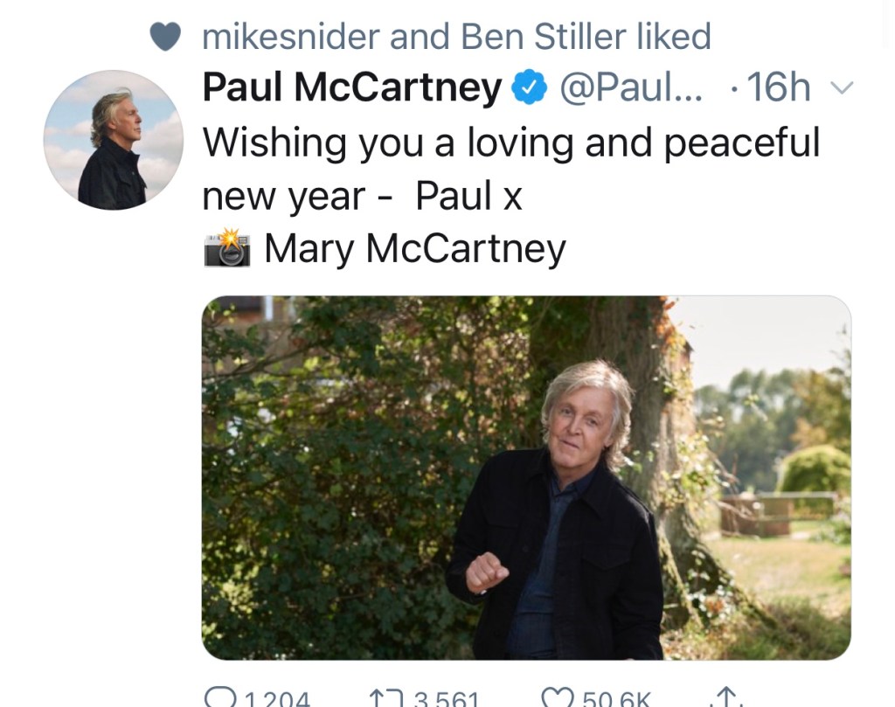This screenshot has width=895, height=707.
Task: Click the camera emoji in the tweet
Action: click(227, 248)
